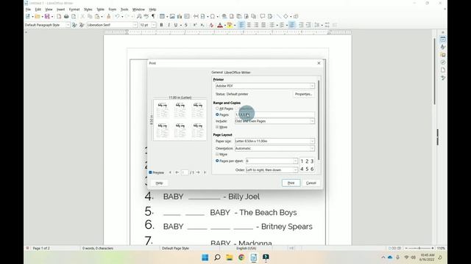Screen dimensions: 471x264
Task: Click the Italic formatting icon
Action: pyautogui.click(x=169, y=25)
